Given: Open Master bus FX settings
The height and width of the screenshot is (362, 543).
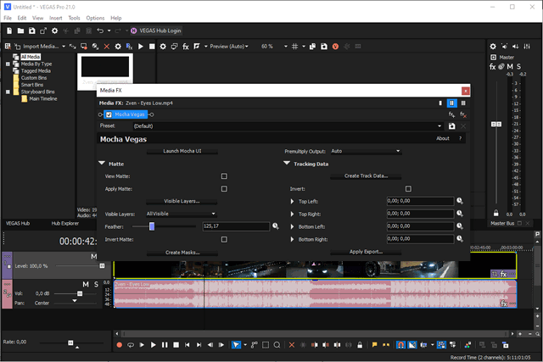Looking at the screenshot, I should pos(493,66).
